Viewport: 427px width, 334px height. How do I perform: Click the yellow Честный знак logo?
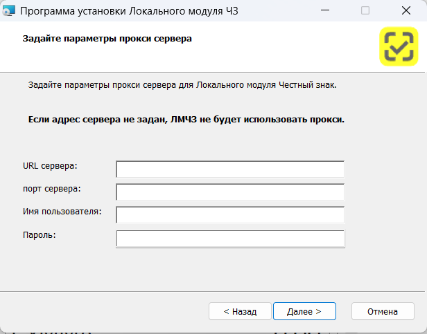click(399, 46)
